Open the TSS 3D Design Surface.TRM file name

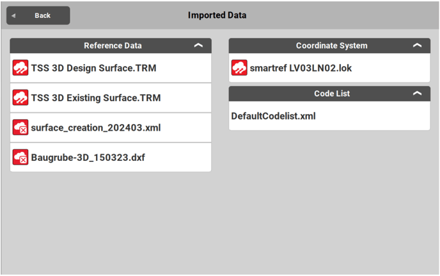pyautogui.click(x=93, y=68)
